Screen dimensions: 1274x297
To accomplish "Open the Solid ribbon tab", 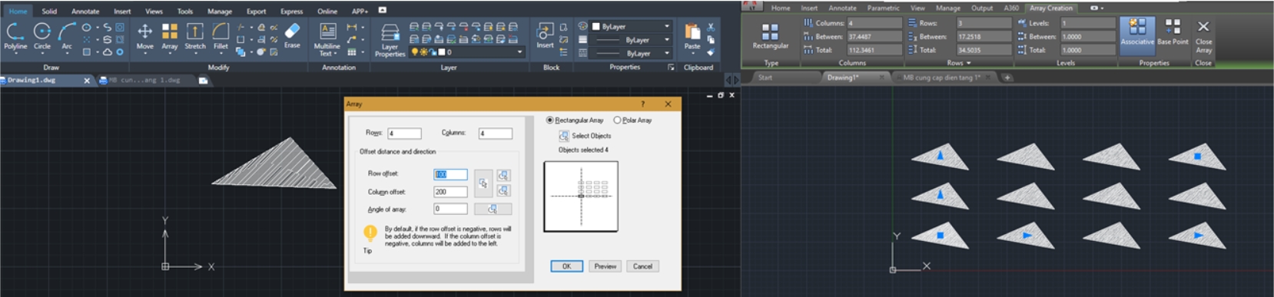I will pyautogui.click(x=49, y=12).
